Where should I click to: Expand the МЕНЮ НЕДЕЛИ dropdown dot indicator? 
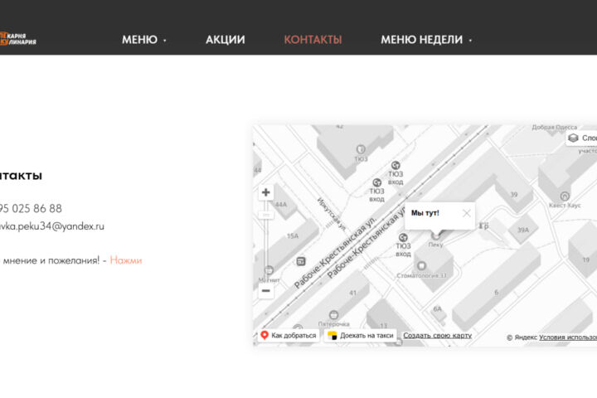pyautogui.click(x=471, y=41)
